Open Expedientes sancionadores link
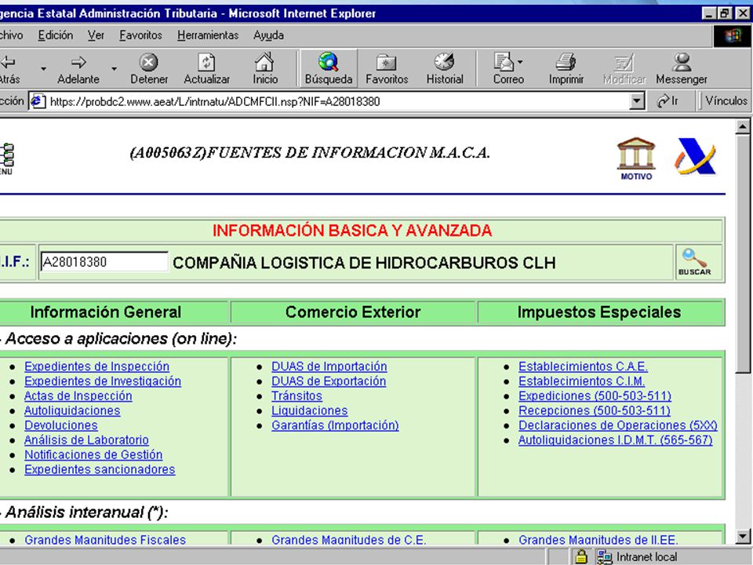The height and width of the screenshot is (565, 753). pos(100,469)
